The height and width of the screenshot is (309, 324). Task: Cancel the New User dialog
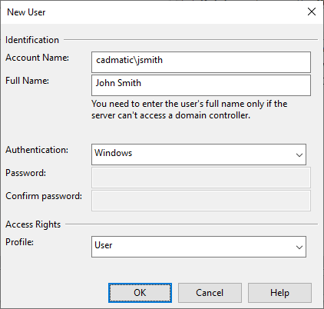tap(210, 293)
